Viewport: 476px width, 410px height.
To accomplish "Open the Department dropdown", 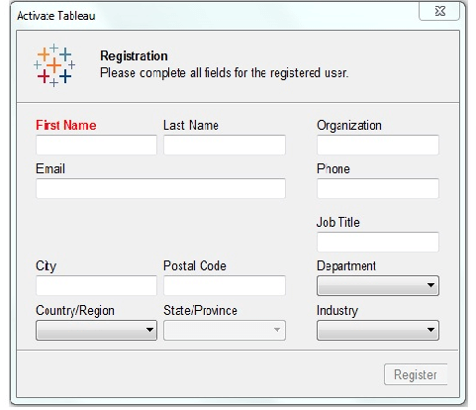I will pyautogui.click(x=378, y=285).
